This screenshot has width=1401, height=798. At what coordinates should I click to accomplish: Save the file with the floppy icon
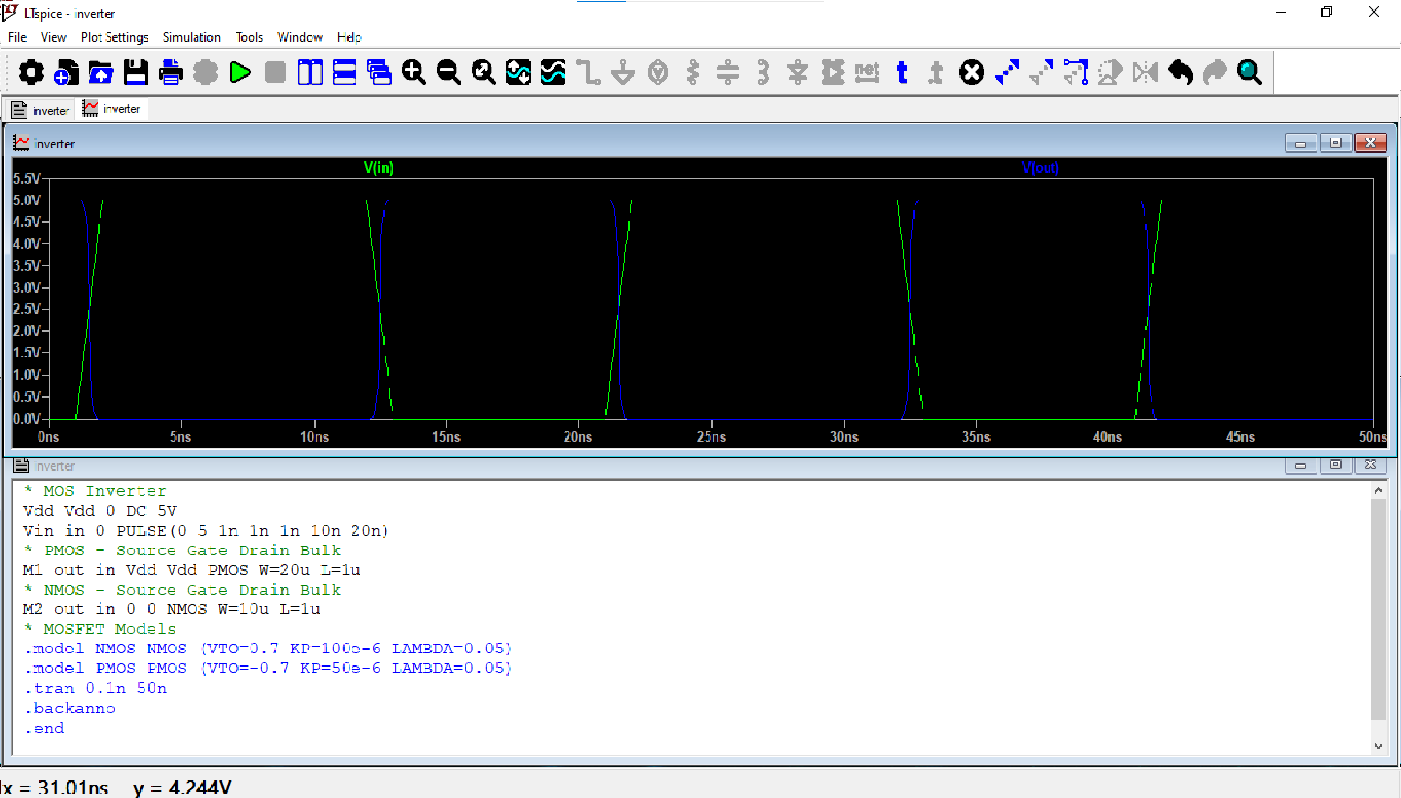click(135, 72)
